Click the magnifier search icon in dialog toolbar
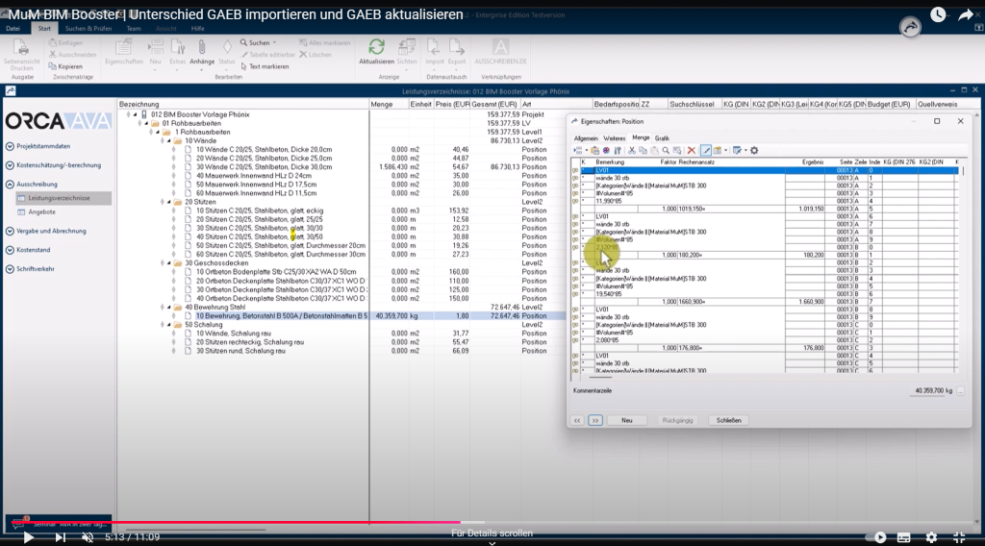985x546 pixels. 665,150
